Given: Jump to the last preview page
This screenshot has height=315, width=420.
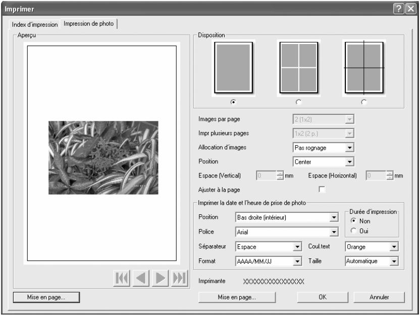Looking at the screenshot, I should pos(180,278).
